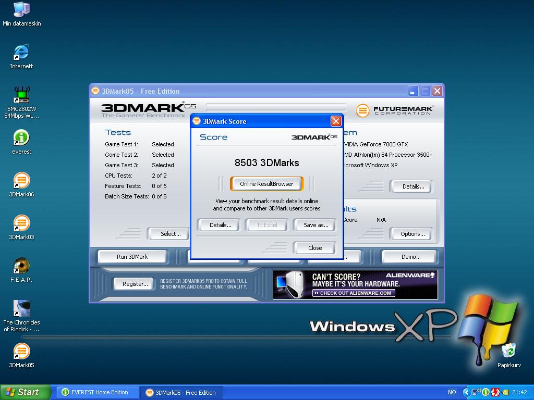Click the Game Test 1 Selected row
The image size is (534, 400).
tap(139, 144)
